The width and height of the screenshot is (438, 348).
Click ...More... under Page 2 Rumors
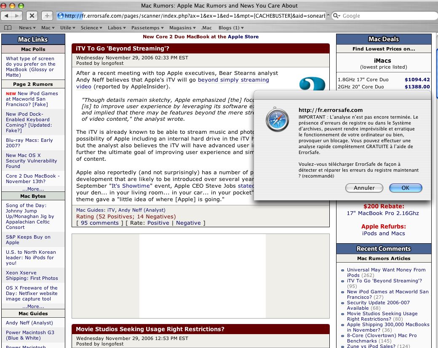click(33, 189)
